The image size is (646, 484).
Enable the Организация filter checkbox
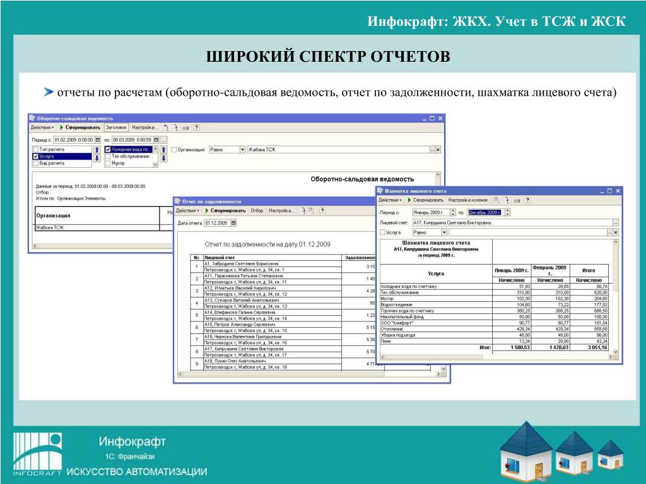point(174,150)
